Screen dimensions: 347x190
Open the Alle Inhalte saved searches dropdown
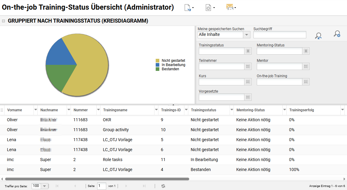coord(247,35)
